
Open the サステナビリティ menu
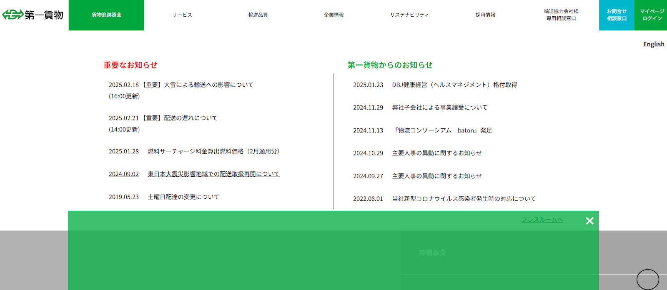pyautogui.click(x=409, y=15)
